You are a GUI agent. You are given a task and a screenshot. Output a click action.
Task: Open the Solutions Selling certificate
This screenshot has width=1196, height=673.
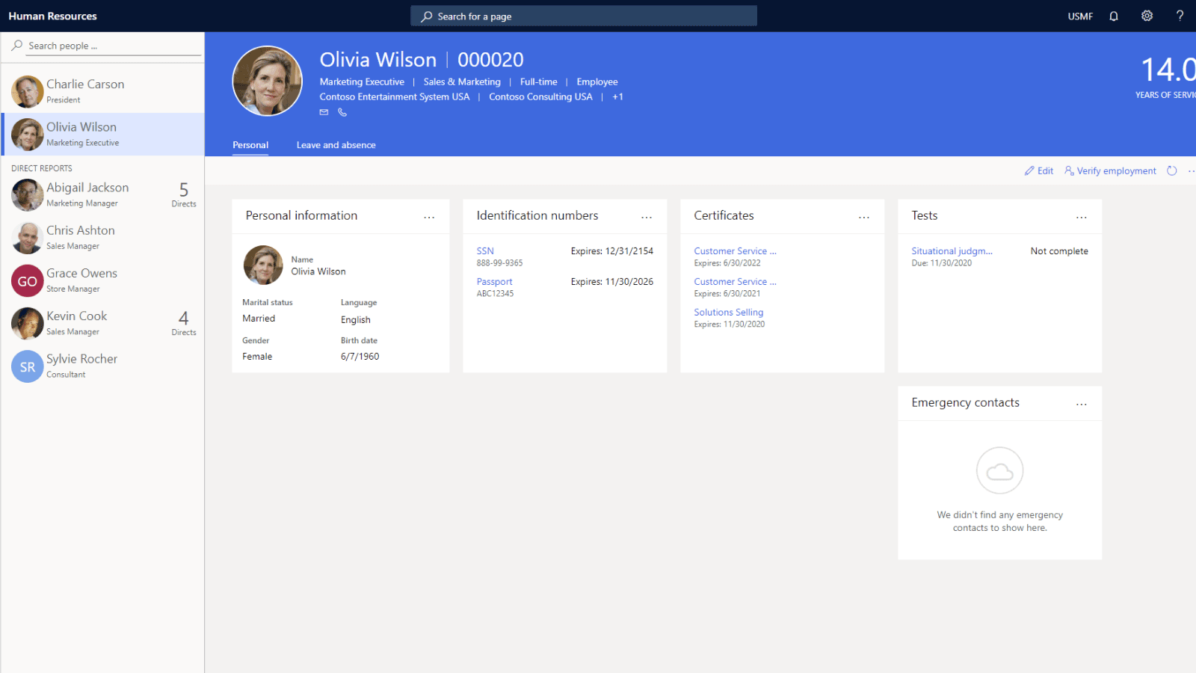coord(728,312)
